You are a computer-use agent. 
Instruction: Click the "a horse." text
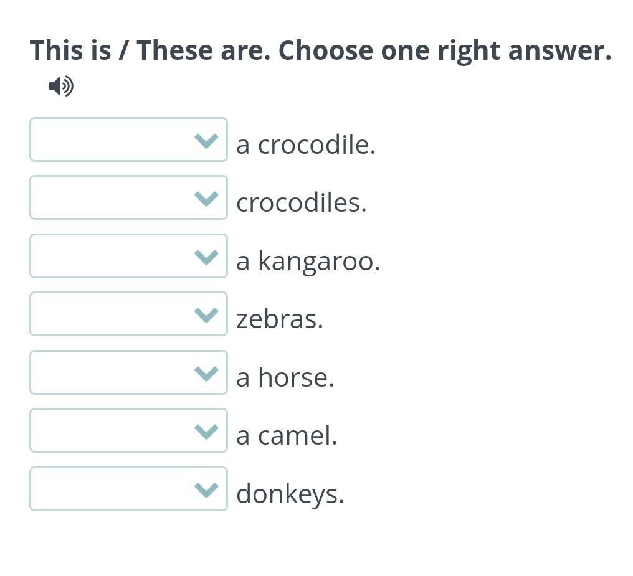click(285, 378)
